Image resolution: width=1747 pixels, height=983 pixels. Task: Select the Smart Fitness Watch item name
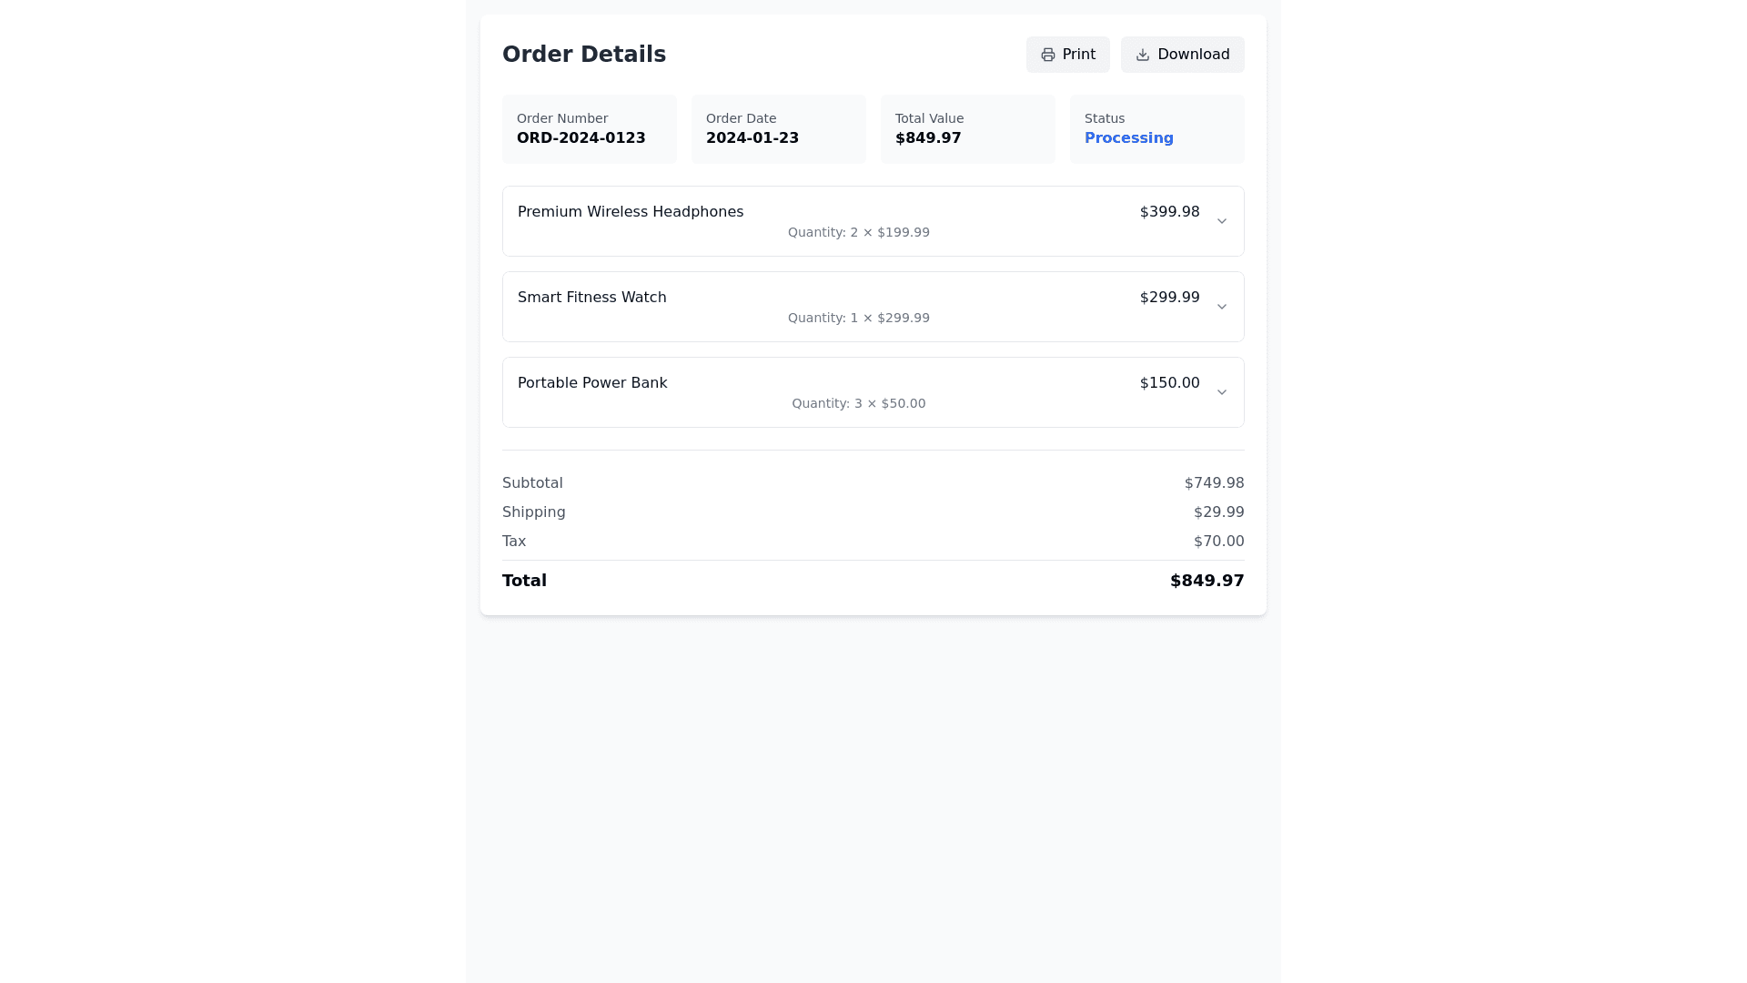pyautogui.click(x=592, y=298)
